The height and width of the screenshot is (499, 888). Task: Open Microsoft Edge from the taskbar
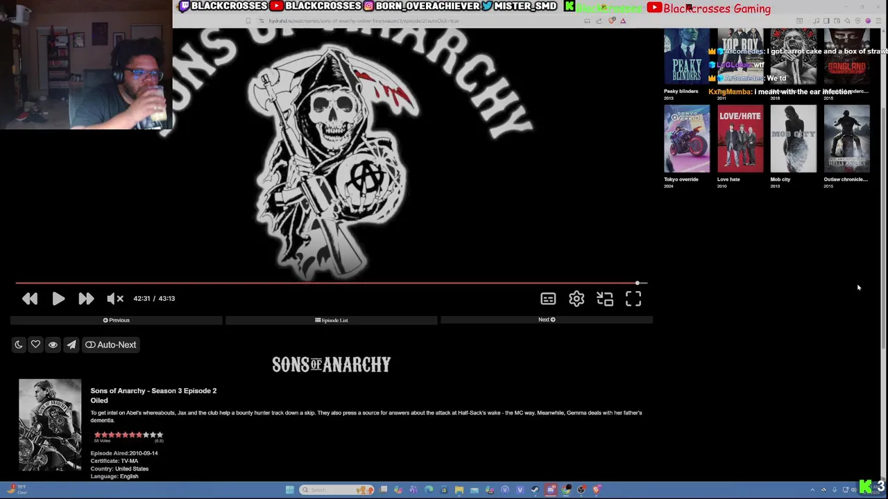[x=429, y=490]
